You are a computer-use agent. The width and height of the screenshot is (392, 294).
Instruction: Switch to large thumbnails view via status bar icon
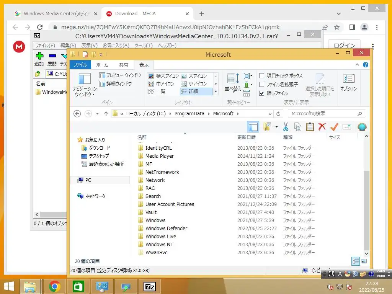click(364, 261)
